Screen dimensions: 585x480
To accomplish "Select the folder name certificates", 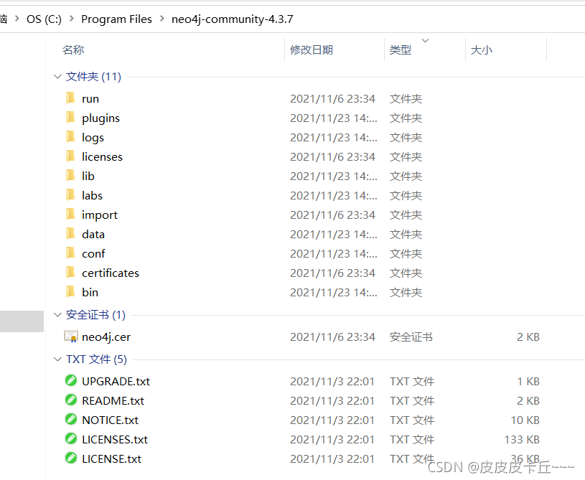I will click(x=111, y=273).
